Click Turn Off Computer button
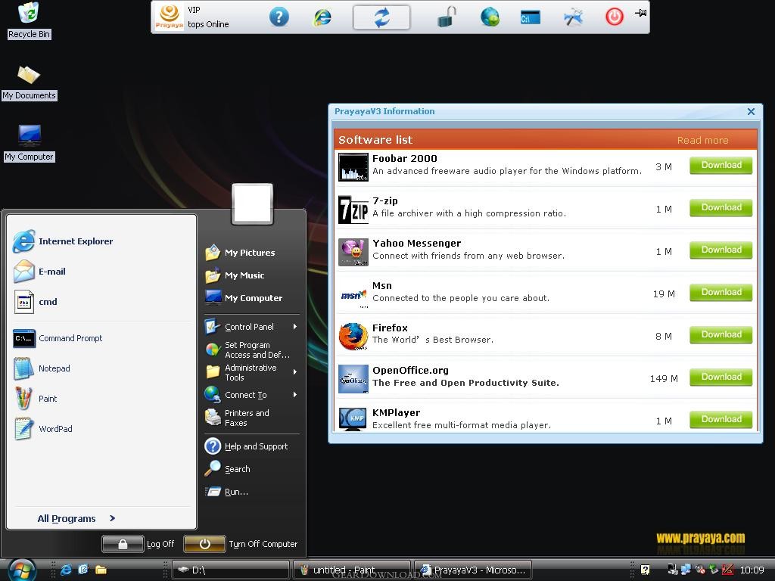 [x=241, y=544]
